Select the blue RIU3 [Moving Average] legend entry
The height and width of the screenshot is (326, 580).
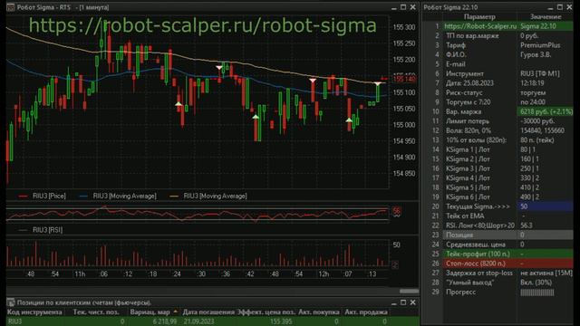pyautogui.click(x=118, y=196)
